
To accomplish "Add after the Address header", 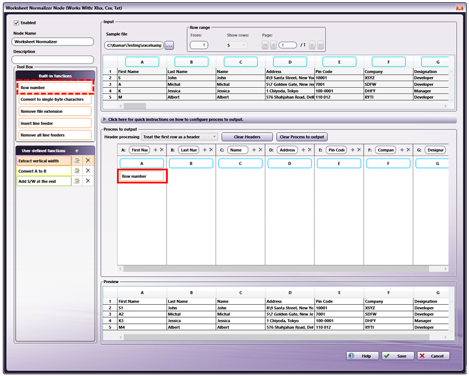I will pos(304,150).
